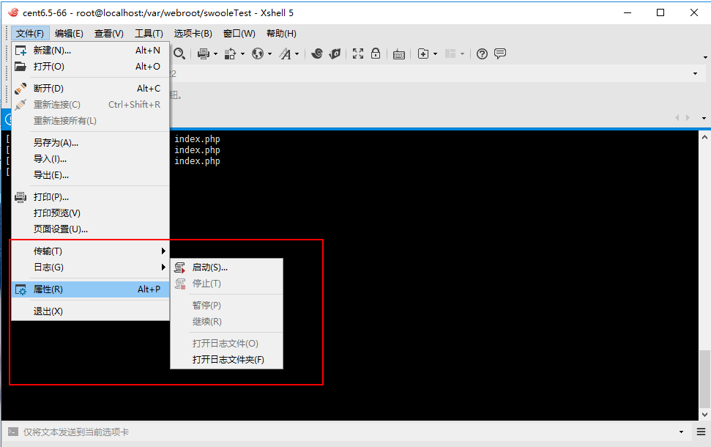Click the terminal vertical scrollbar thumb
The width and height of the screenshot is (711, 447).
click(x=704, y=379)
